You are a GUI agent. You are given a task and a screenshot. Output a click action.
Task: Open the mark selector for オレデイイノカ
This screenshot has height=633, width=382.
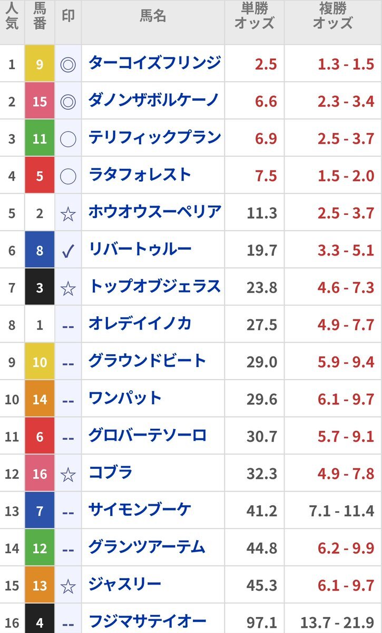68,326
